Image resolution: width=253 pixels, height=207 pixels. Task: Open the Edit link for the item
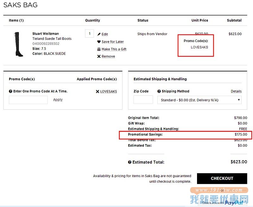(105, 34)
